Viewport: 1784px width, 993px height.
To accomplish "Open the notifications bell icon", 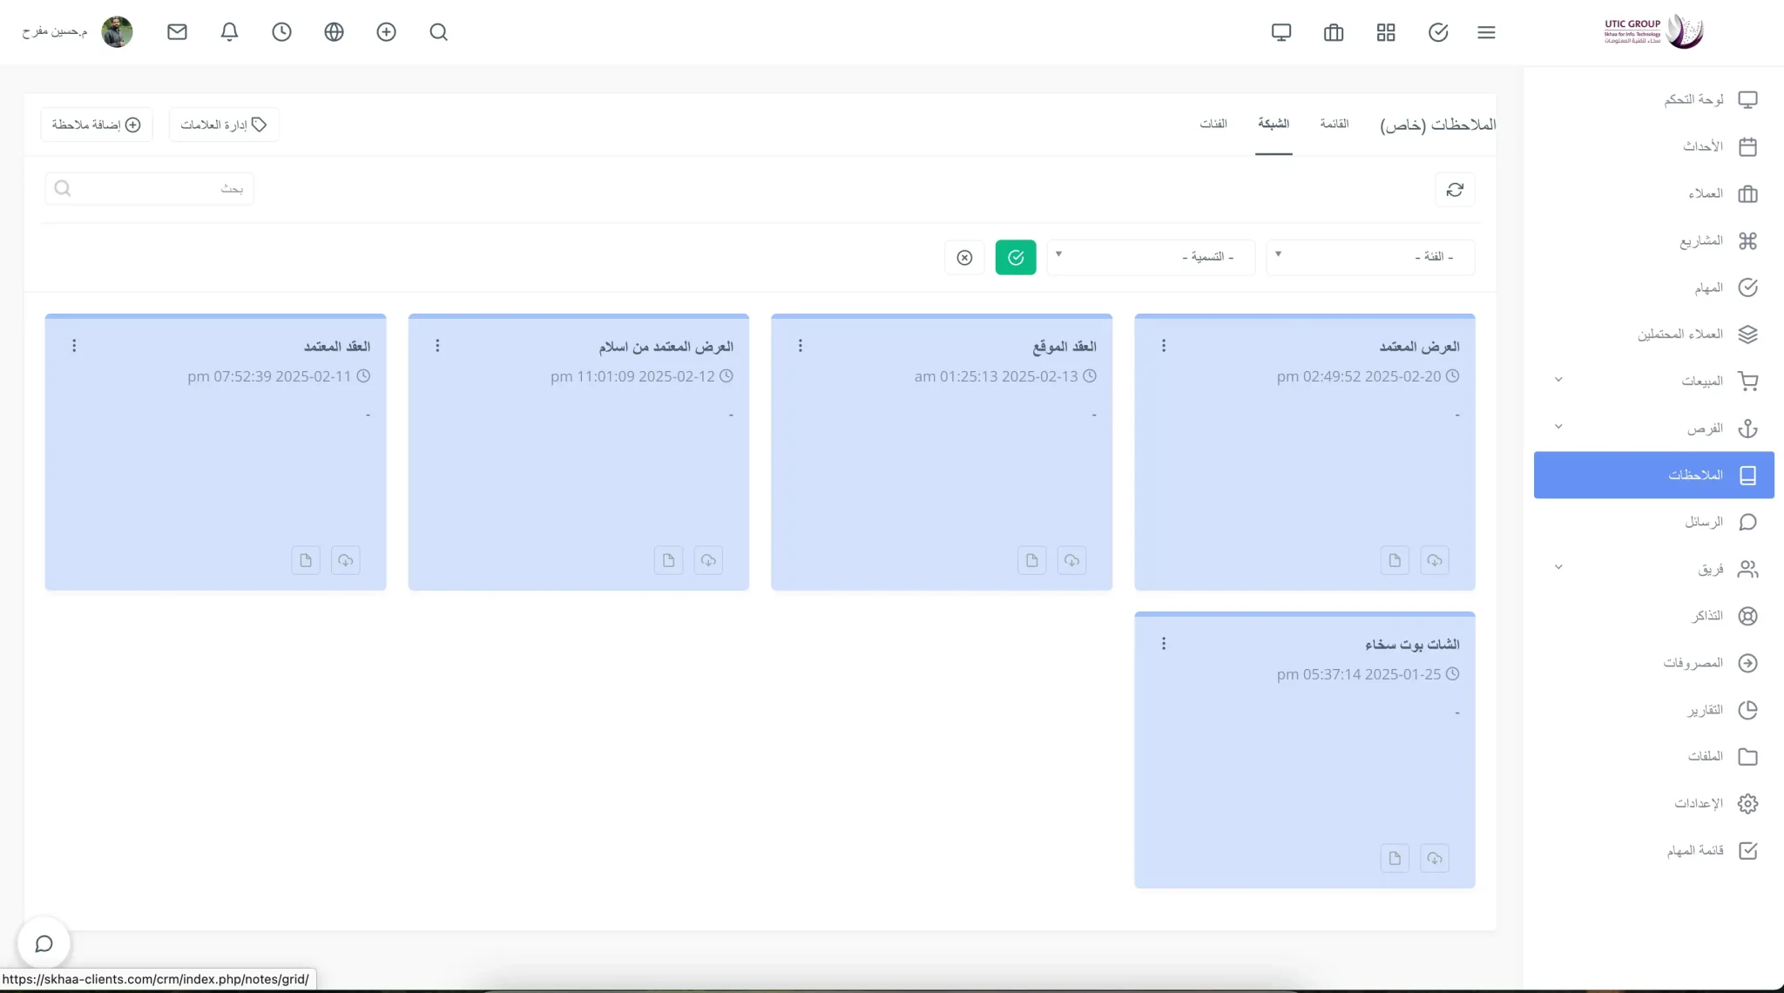I will pyautogui.click(x=229, y=32).
